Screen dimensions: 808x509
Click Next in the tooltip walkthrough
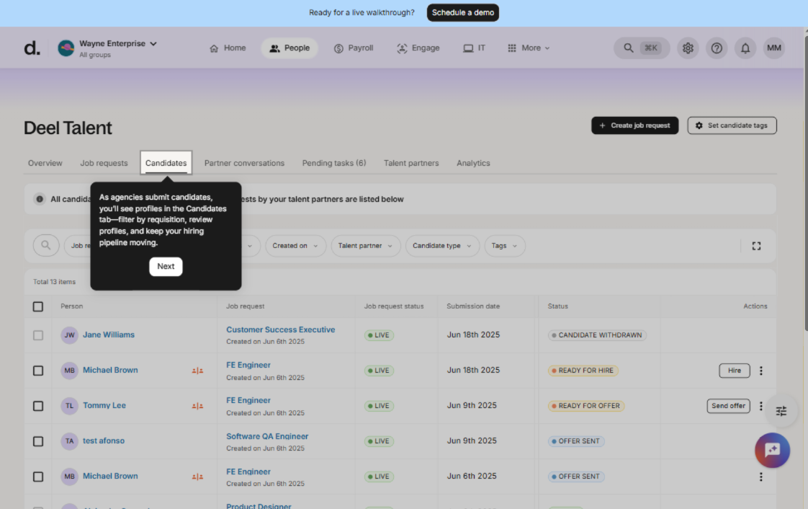[x=166, y=266]
